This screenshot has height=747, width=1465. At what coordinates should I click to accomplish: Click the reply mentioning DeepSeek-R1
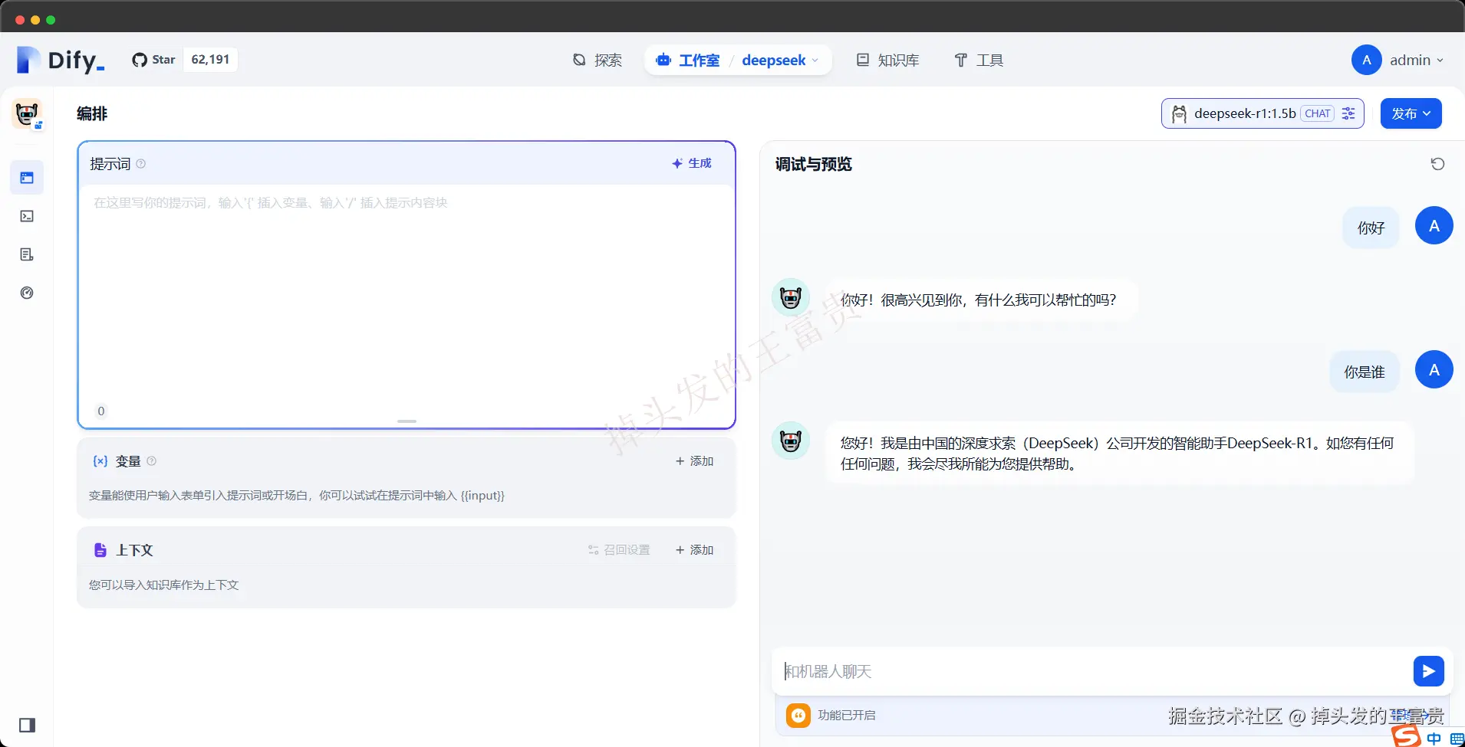[x=1118, y=454]
